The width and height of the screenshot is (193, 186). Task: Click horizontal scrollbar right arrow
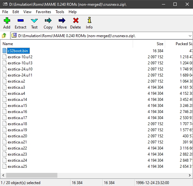pyautogui.click(x=190, y=175)
